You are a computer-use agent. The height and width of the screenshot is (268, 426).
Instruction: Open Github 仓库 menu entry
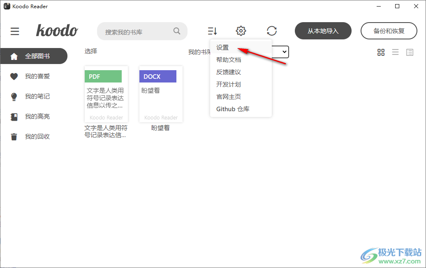241,109
